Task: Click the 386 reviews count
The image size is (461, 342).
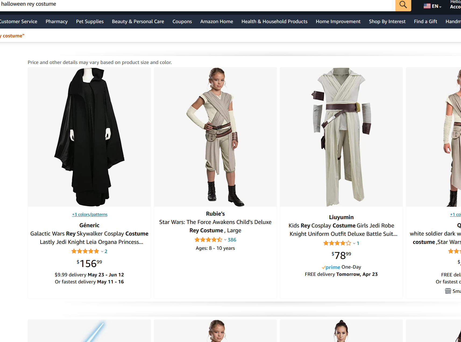Action: (x=232, y=240)
